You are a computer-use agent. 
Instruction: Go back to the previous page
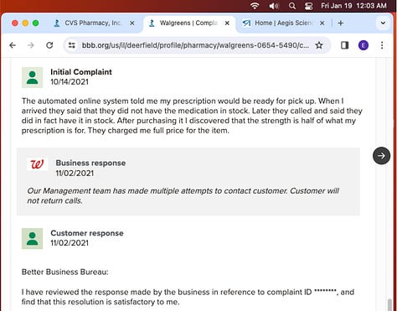click(x=13, y=45)
